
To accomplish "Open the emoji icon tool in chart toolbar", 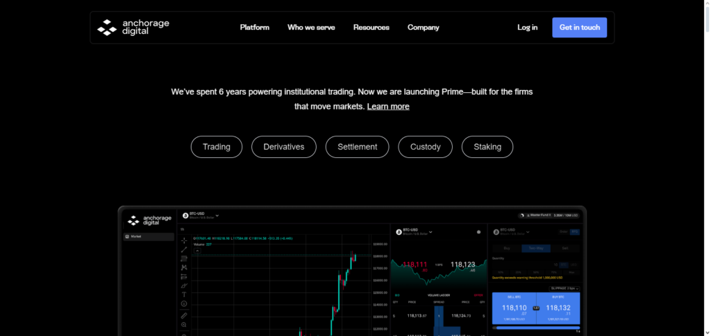I will coord(184,303).
